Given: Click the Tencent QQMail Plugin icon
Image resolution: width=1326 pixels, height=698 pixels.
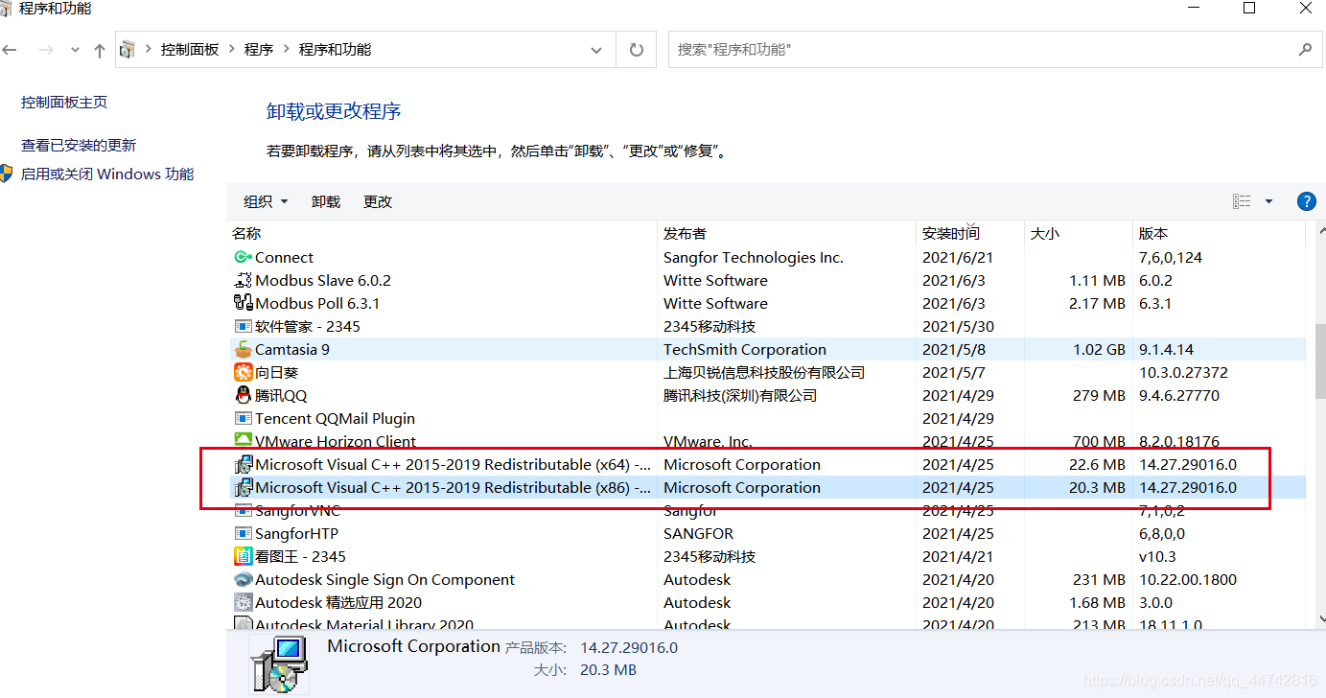Looking at the screenshot, I should click(243, 418).
